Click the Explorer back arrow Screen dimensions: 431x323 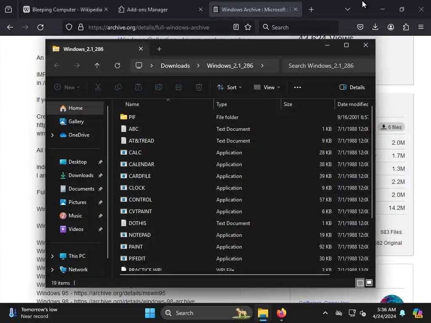click(x=57, y=66)
